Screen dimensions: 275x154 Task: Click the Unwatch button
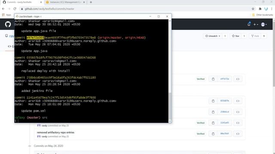213,36
